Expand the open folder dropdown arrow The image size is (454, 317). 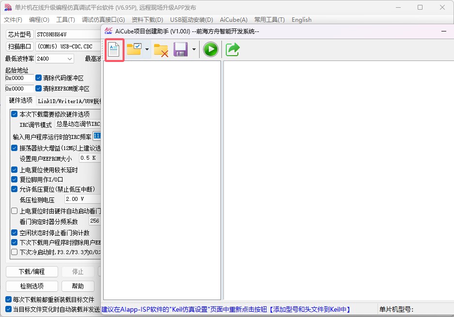tap(147, 49)
